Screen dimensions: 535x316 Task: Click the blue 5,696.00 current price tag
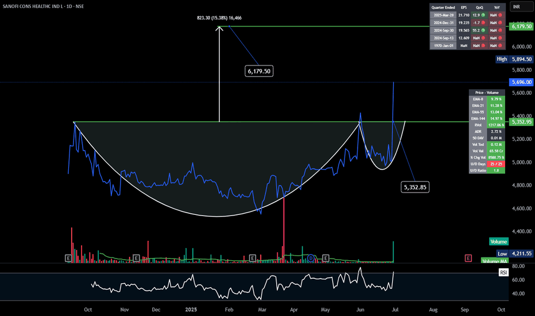(521, 82)
